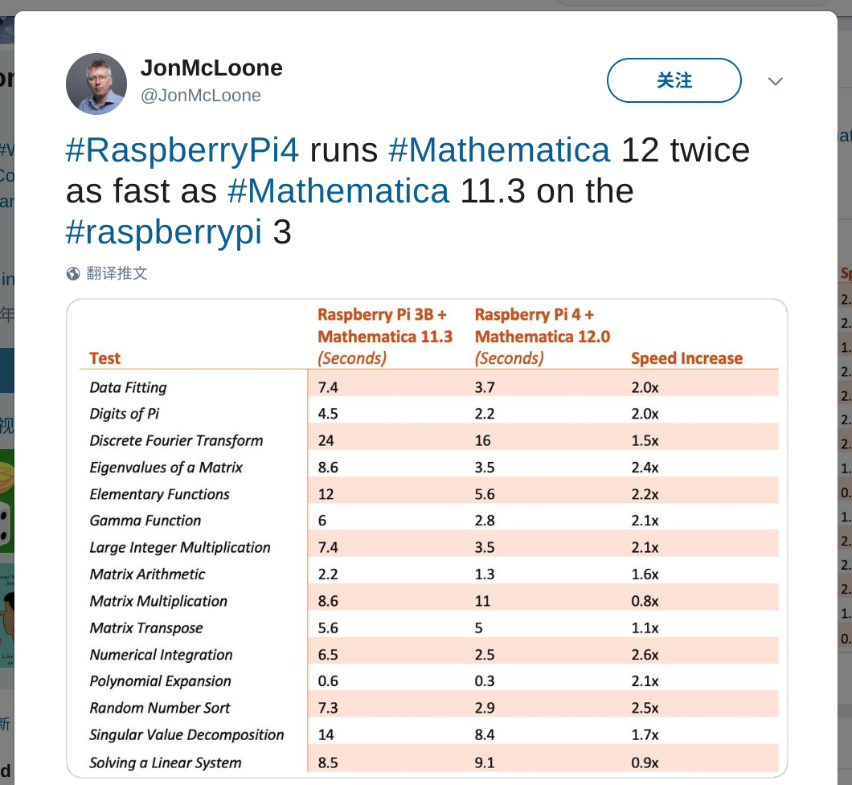Click the "Solving a Linear System" row label

[166, 763]
